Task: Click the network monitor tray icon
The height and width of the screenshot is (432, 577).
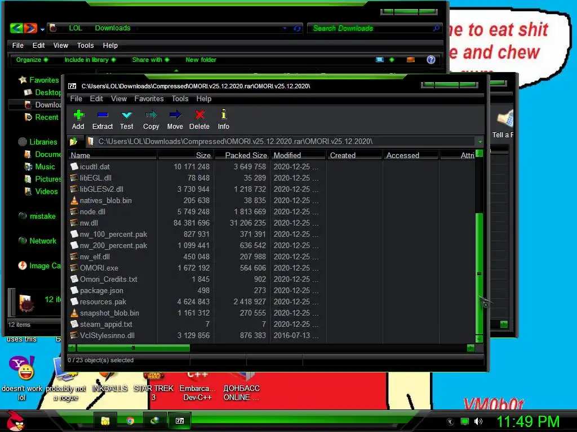Action: (x=465, y=421)
